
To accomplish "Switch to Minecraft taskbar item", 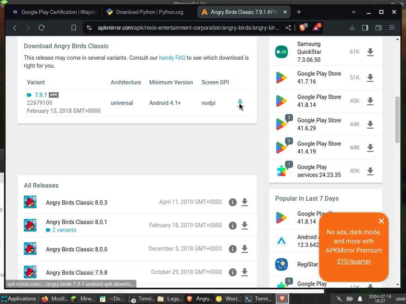I will [x=83, y=299].
